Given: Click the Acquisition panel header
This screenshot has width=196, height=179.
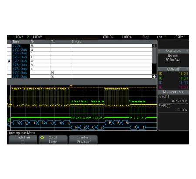Looking at the screenshot, I should pyautogui.click(x=173, y=51).
